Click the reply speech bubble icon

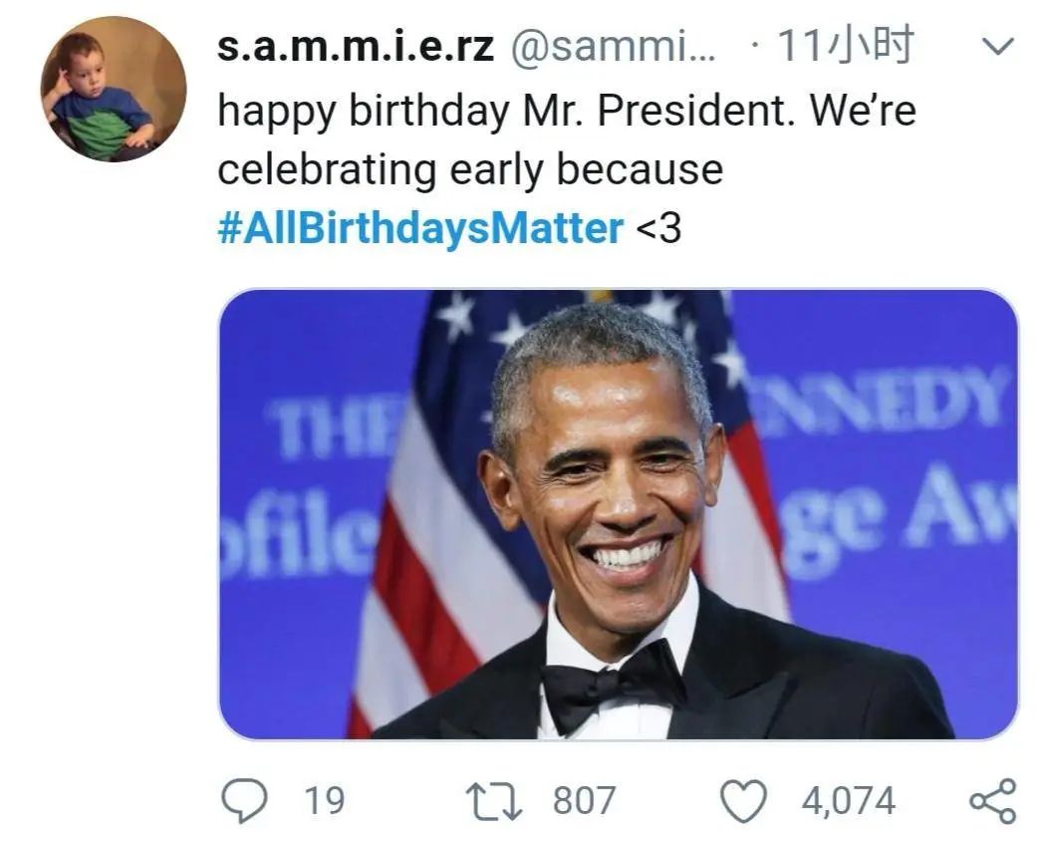click(244, 800)
